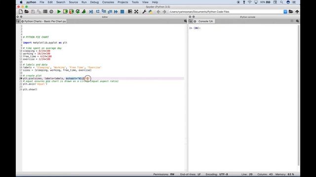Click the console vertical scrollbar

[298, 95]
